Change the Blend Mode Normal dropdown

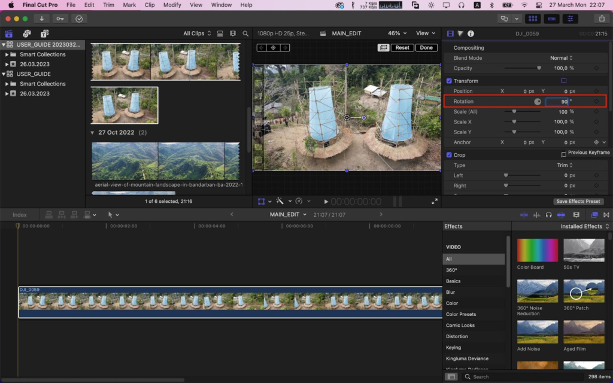pos(562,58)
